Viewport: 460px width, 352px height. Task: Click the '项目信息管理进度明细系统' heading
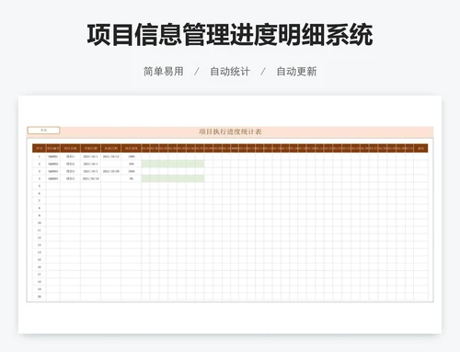pyautogui.click(x=230, y=35)
